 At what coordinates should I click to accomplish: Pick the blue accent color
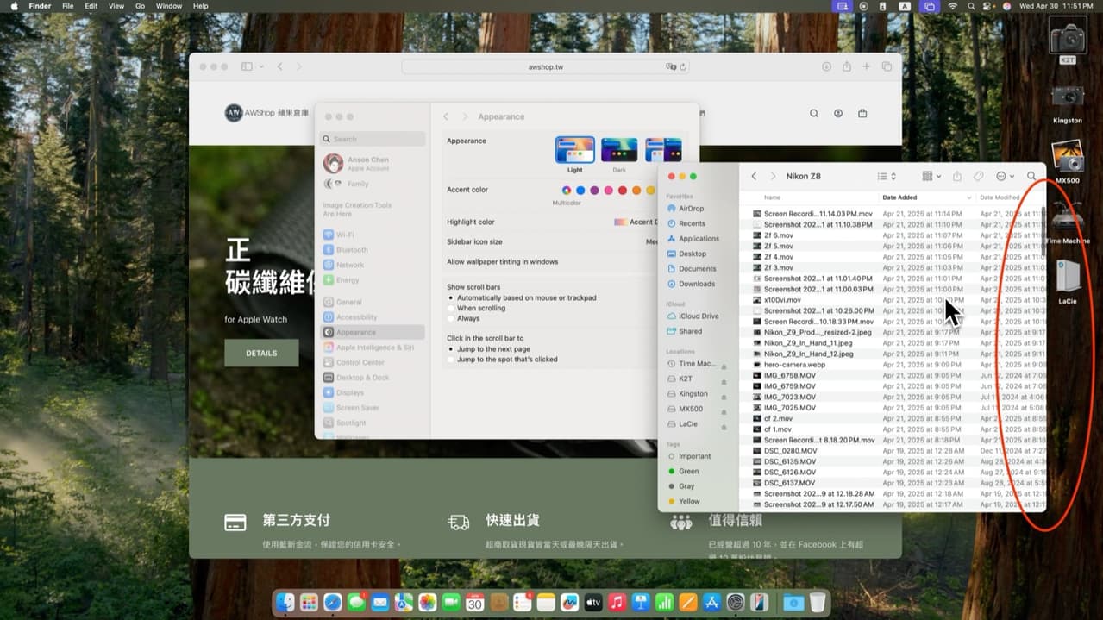(580, 191)
